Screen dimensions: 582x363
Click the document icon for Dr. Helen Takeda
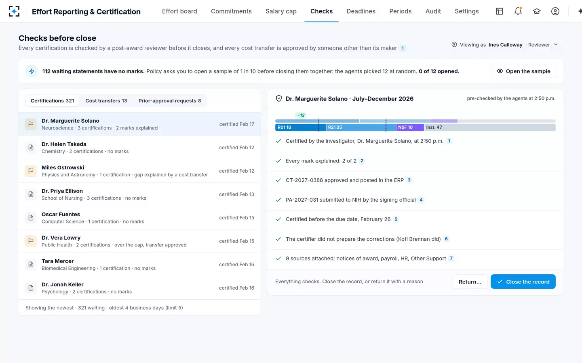click(31, 148)
